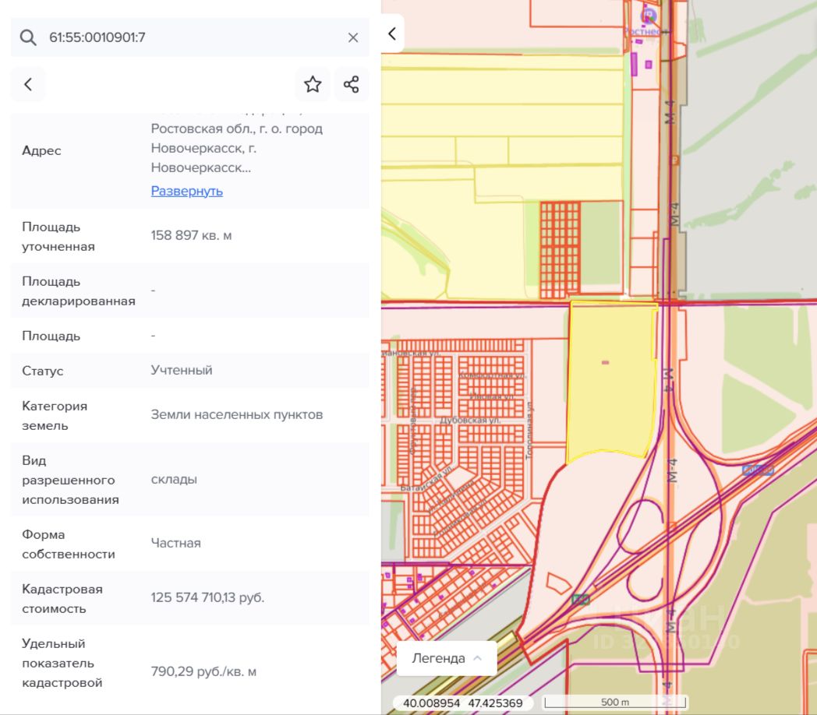Click the Ростнефть gas station marker
Screen dimensions: 817x715
pyautogui.click(x=648, y=16)
